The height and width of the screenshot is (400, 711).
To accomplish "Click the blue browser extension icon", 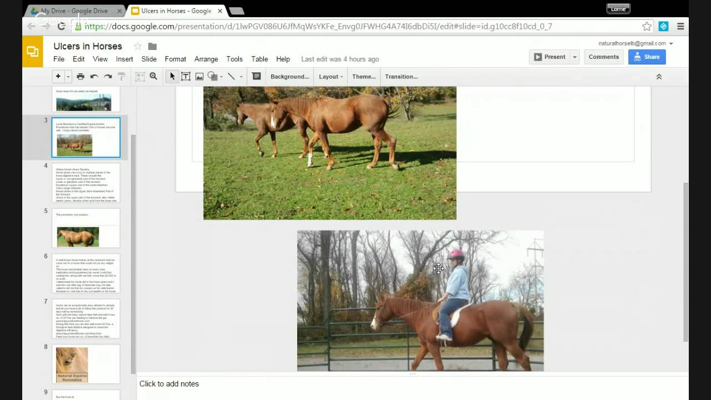I will pyautogui.click(x=663, y=26).
